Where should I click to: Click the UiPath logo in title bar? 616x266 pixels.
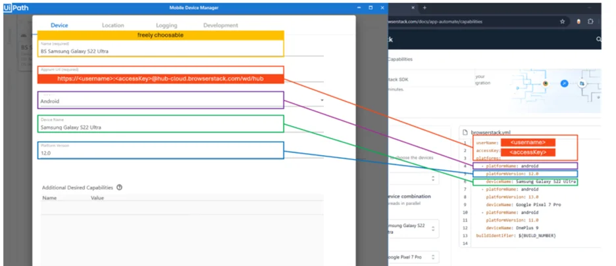pyautogui.click(x=16, y=7)
